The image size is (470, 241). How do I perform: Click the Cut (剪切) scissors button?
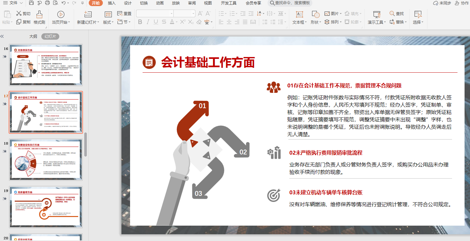23,14
